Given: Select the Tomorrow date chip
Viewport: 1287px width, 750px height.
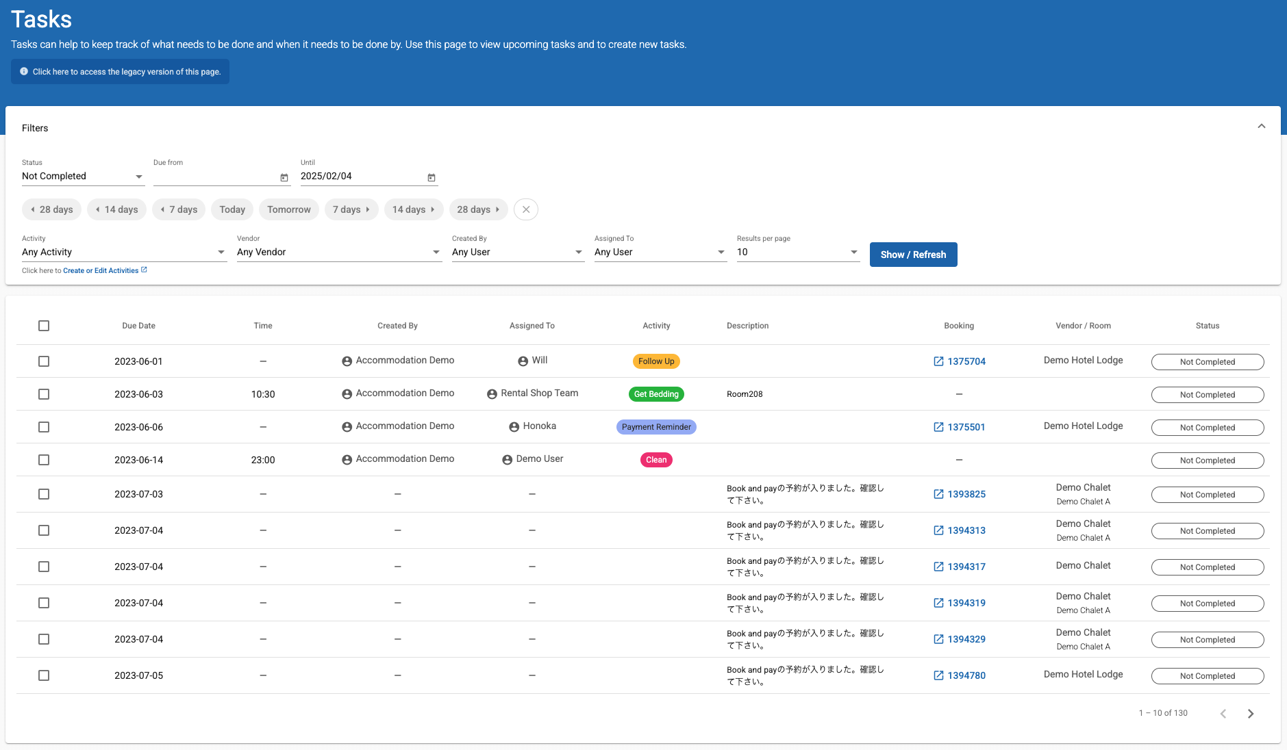Looking at the screenshot, I should click(288, 209).
